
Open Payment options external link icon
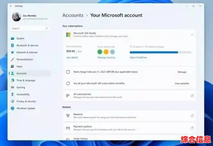(192, 128)
